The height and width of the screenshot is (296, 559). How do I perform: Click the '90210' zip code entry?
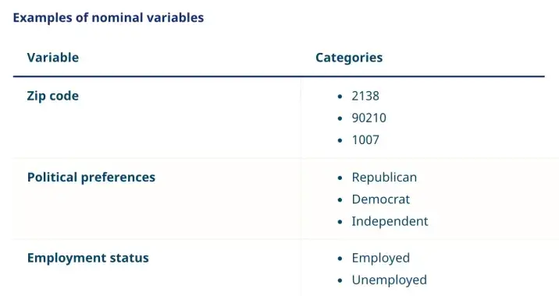pos(369,118)
